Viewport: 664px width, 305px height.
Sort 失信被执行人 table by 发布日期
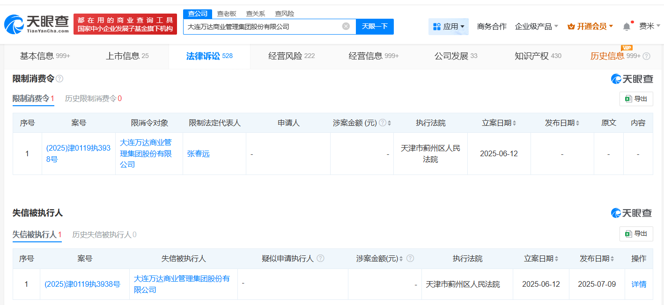point(612,259)
